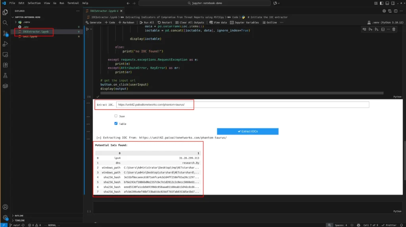Click the Spaces: 4 indentation status item
The height and width of the screenshot is (227, 406).
(x=341, y=225)
